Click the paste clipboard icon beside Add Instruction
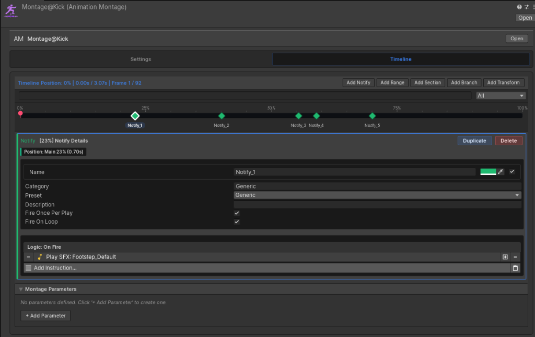 [x=515, y=268]
